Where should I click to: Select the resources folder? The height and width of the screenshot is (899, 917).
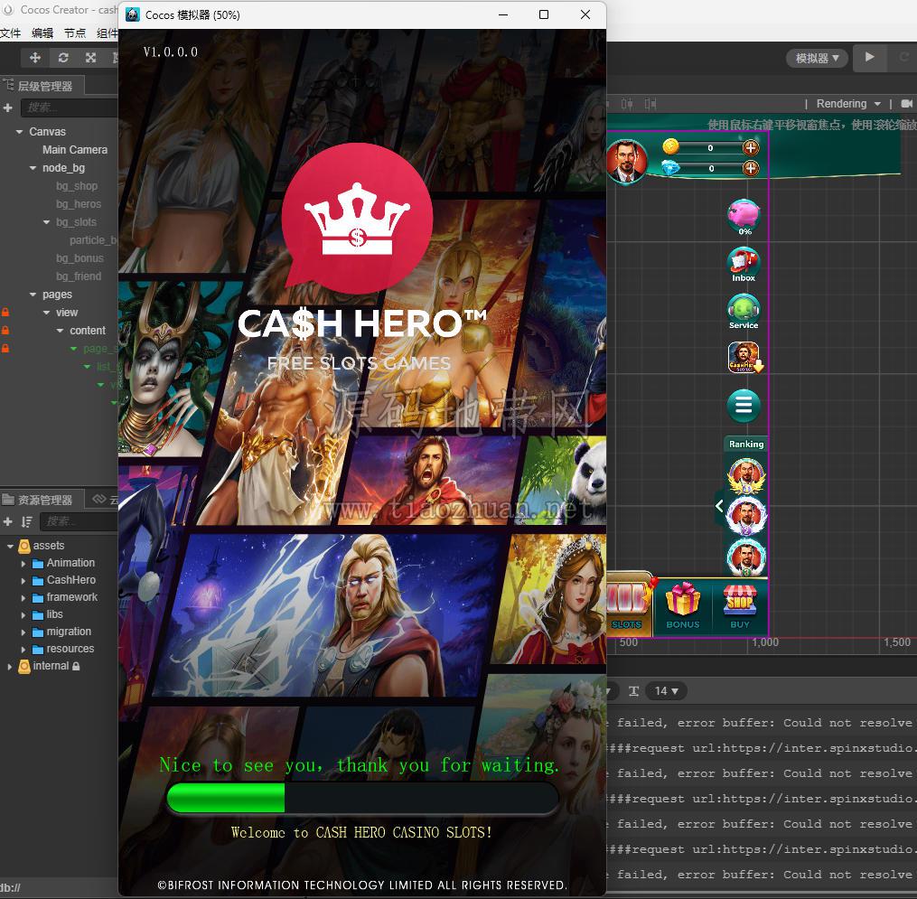point(70,650)
